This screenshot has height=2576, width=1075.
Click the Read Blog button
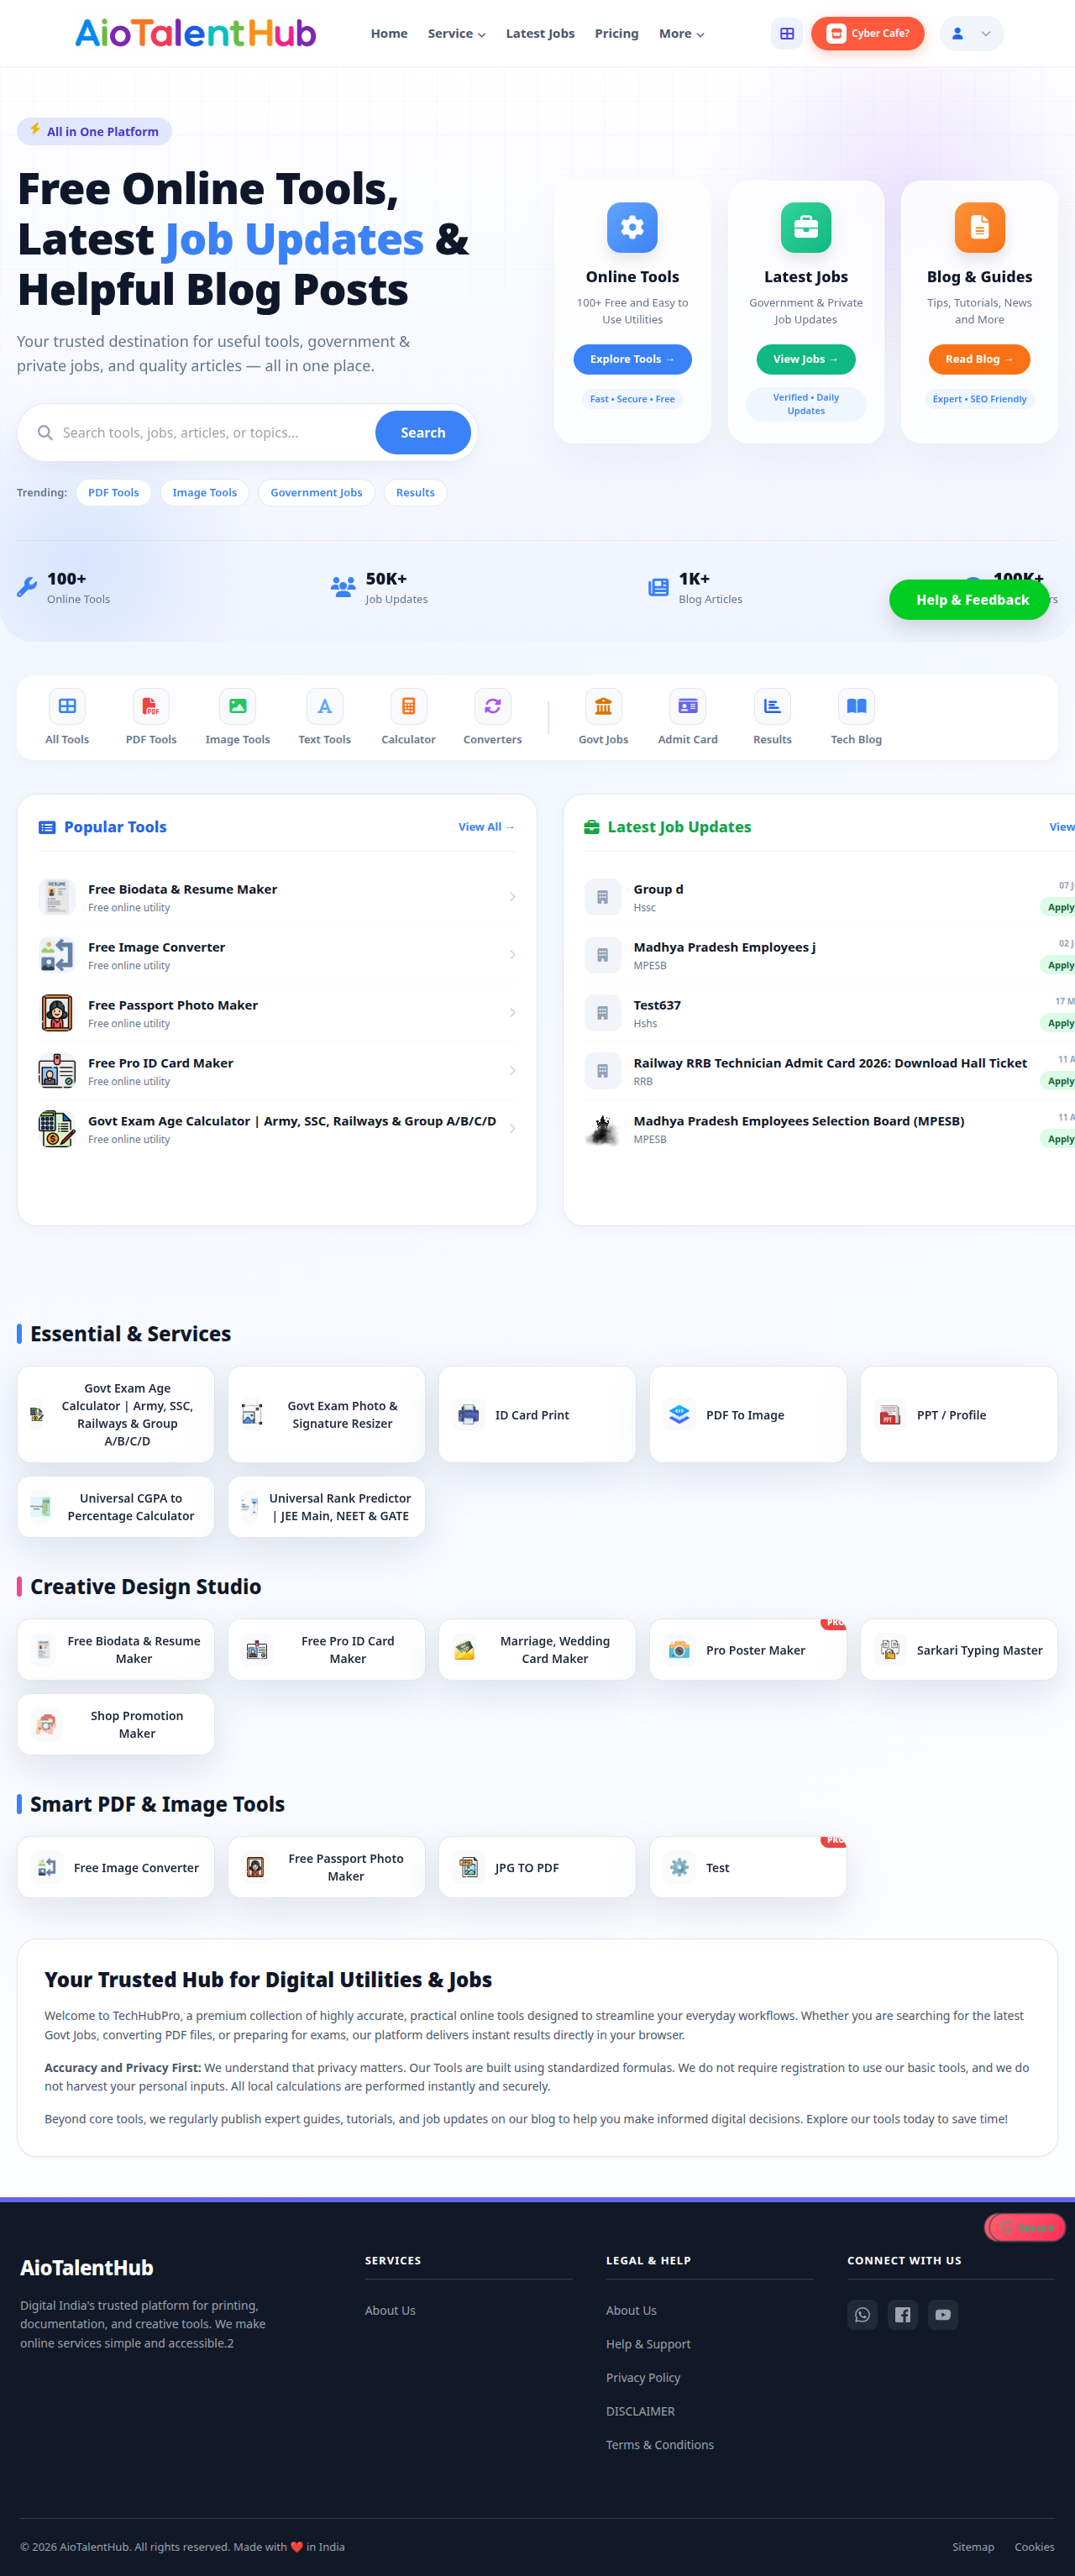[x=979, y=359]
